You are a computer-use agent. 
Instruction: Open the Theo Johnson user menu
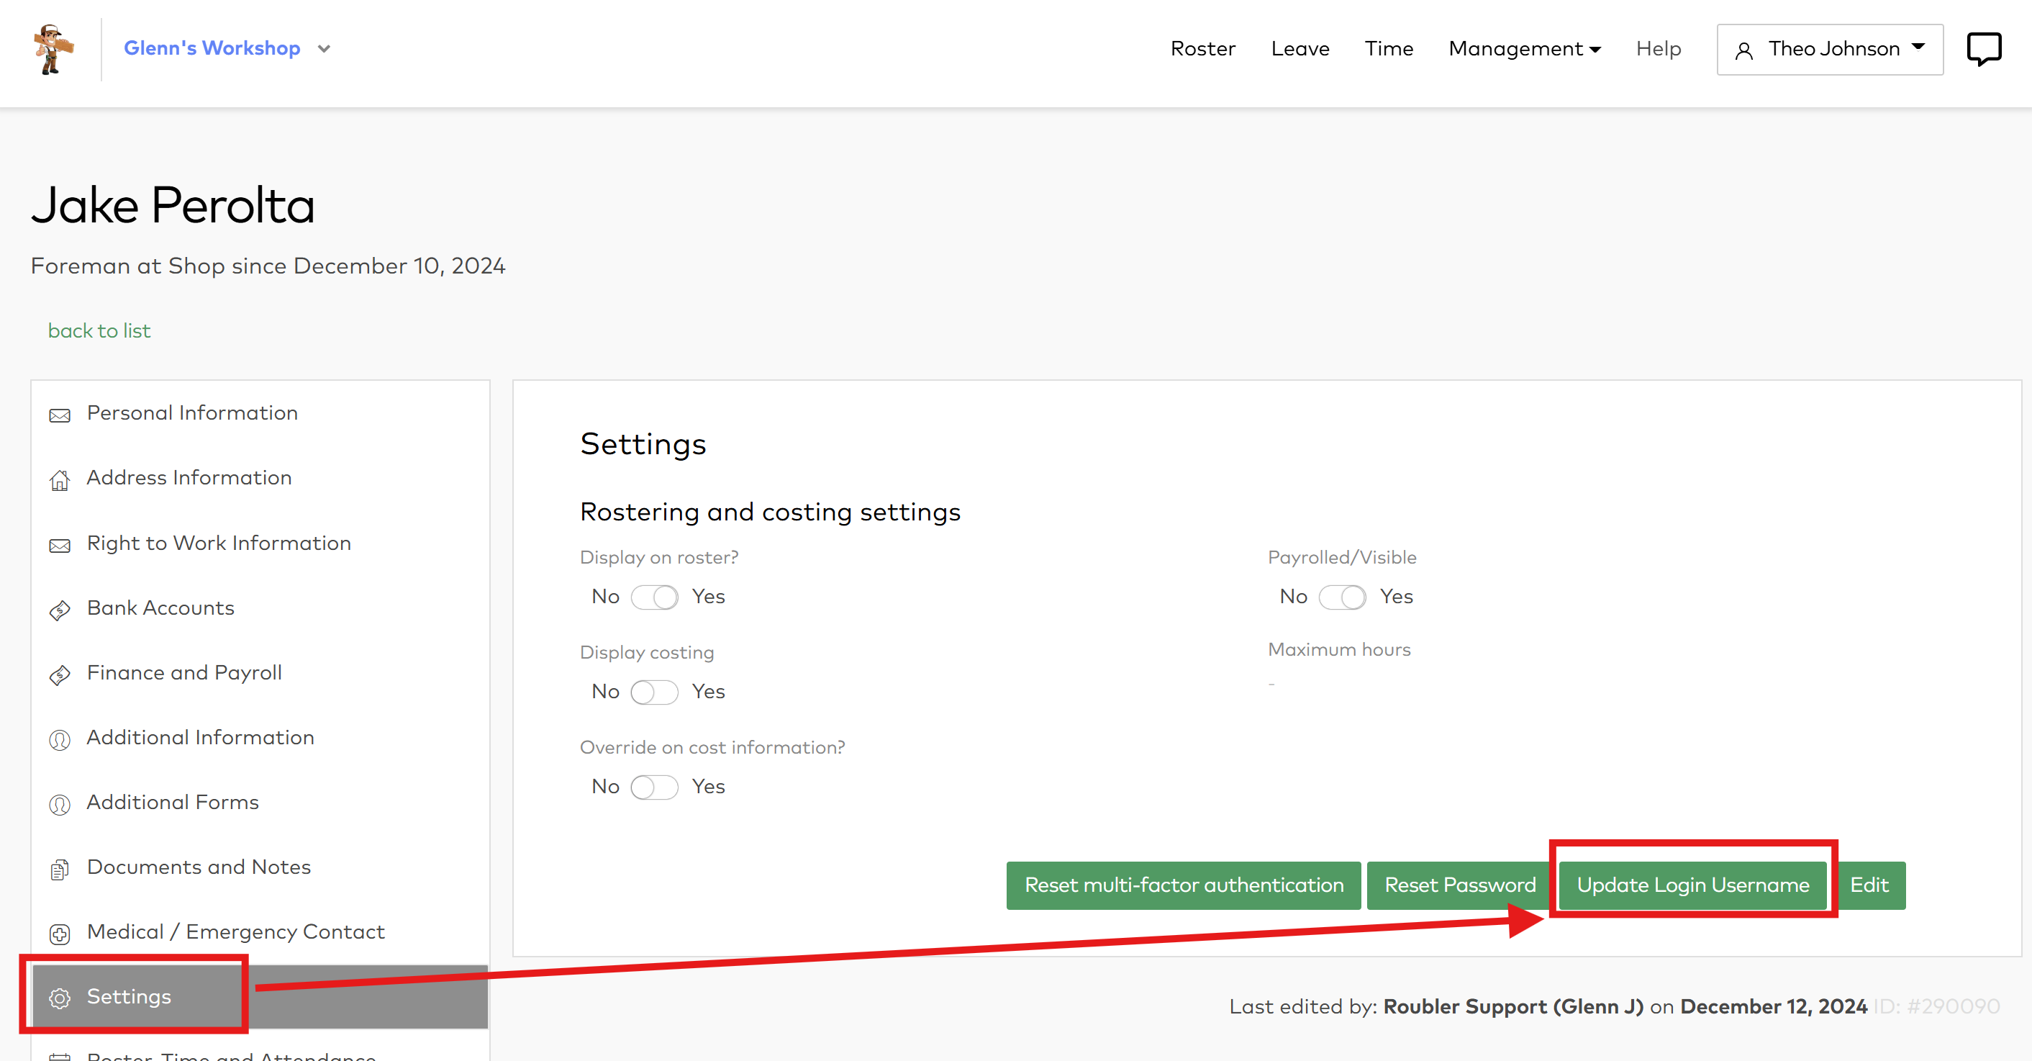tap(1829, 49)
